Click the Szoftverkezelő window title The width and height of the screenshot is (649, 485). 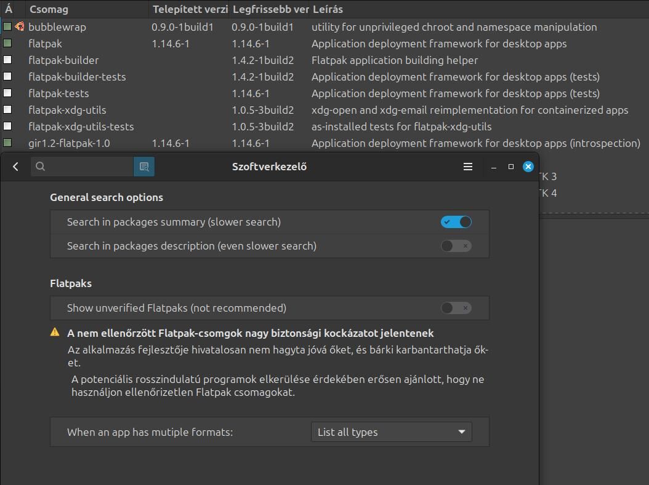(x=269, y=167)
